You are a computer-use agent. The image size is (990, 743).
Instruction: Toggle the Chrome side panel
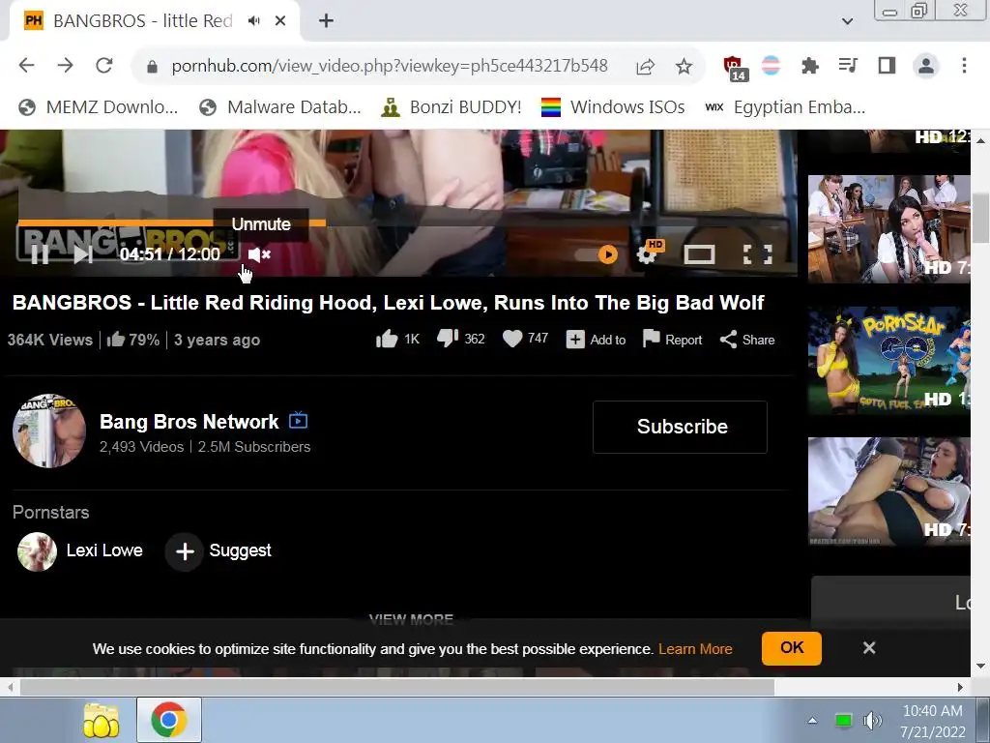[887, 65]
